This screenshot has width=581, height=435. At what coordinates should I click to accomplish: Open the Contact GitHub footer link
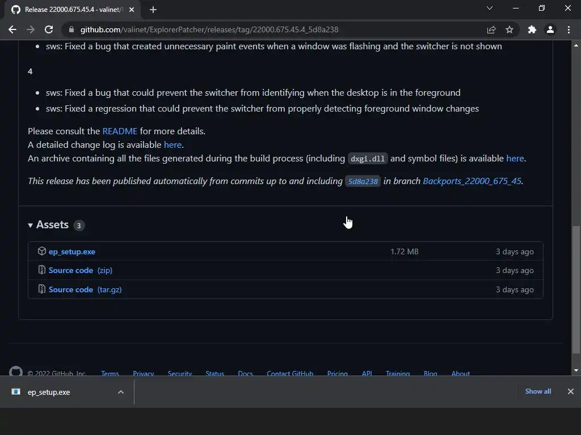[290, 373]
